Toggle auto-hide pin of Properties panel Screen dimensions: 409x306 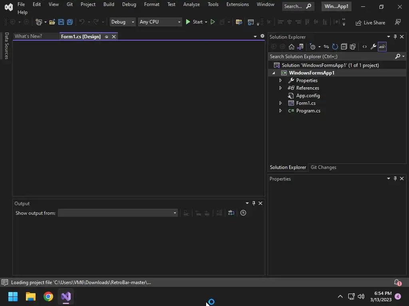[395, 178]
